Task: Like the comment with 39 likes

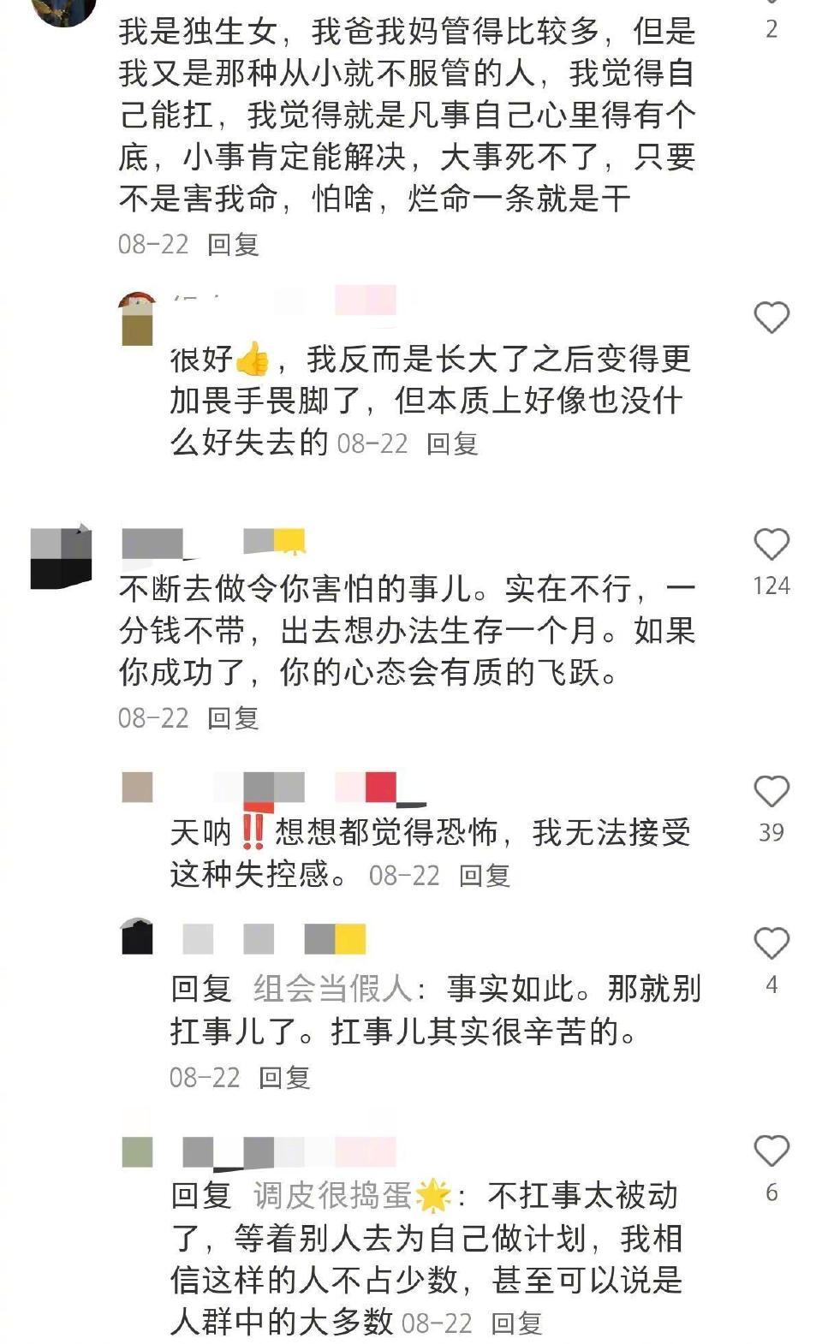Action: coord(771,791)
